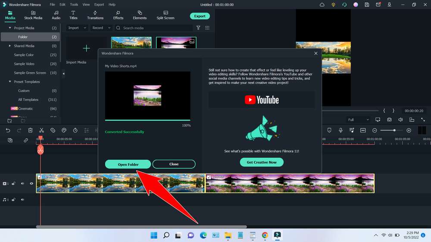Open the Adjust sliders icon in timeline toolbar
Image resolution: width=431 pixels, height=242 pixels.
click(86, 130)
